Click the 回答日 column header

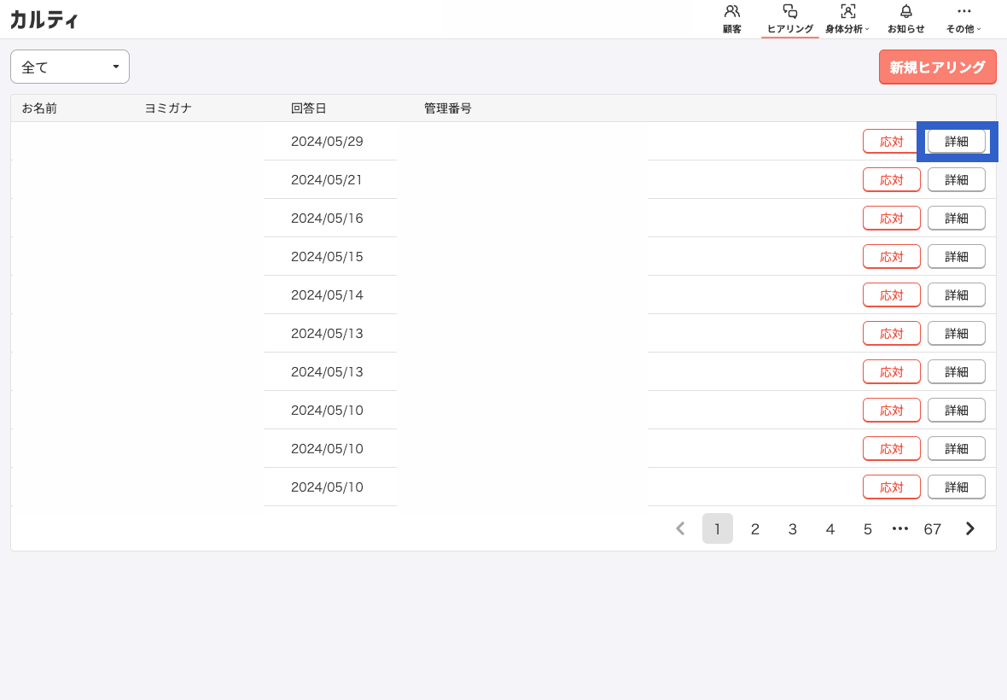click(x=309, y=108)
